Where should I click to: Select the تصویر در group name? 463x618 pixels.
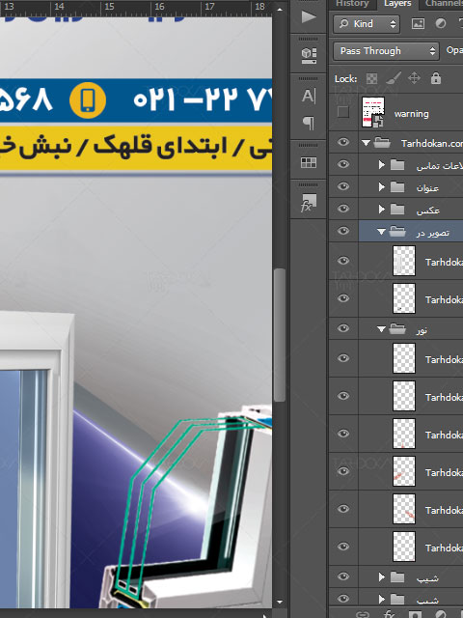pos(433,233)
